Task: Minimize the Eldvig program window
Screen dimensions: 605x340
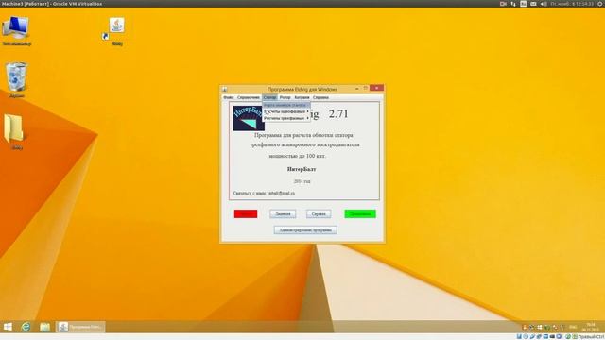Action: (357, 88)
